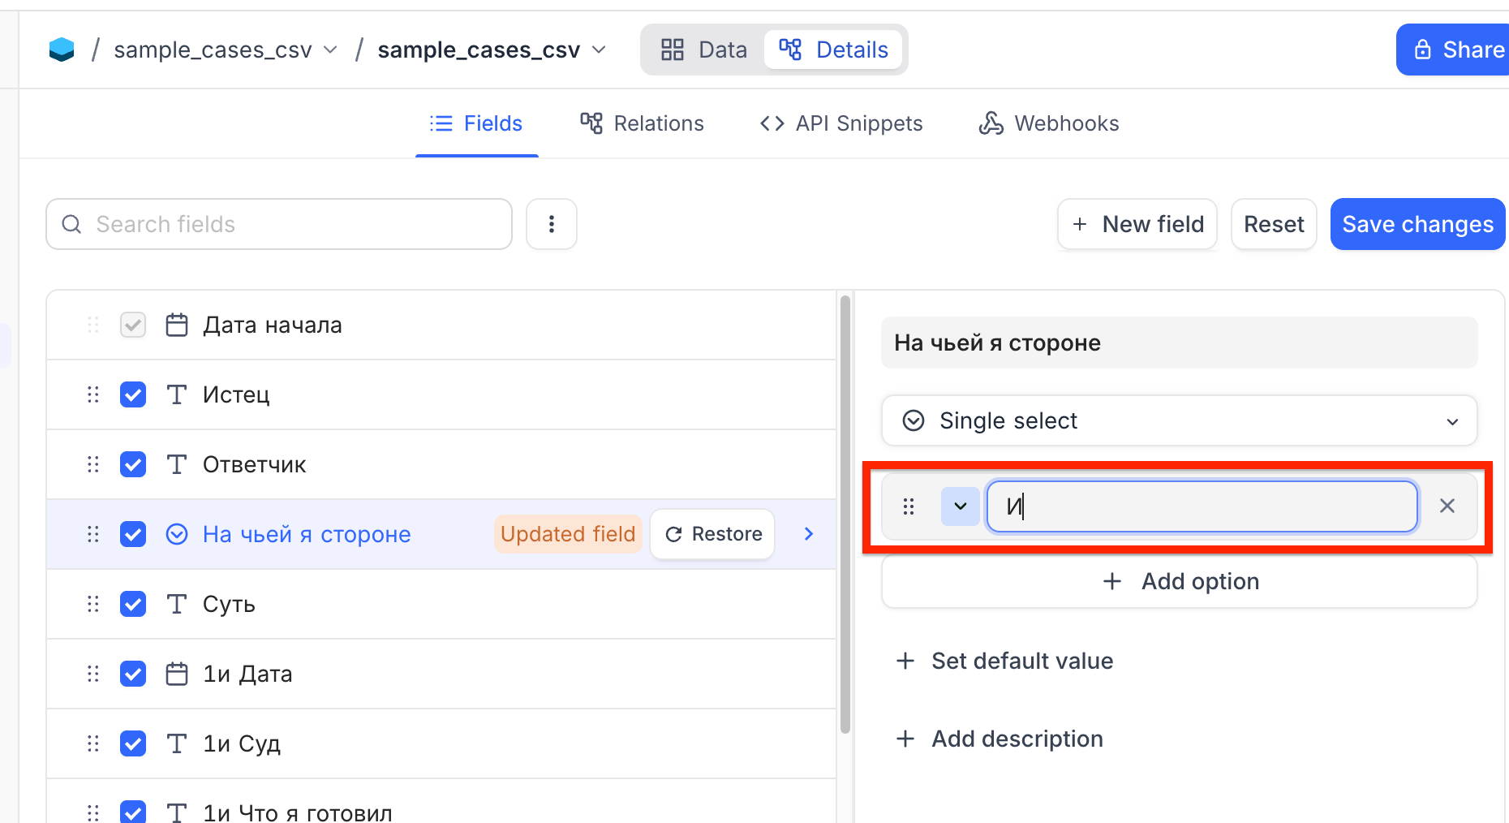Click drag handle of На чьей я стороне row

click(x=93, y=534)
